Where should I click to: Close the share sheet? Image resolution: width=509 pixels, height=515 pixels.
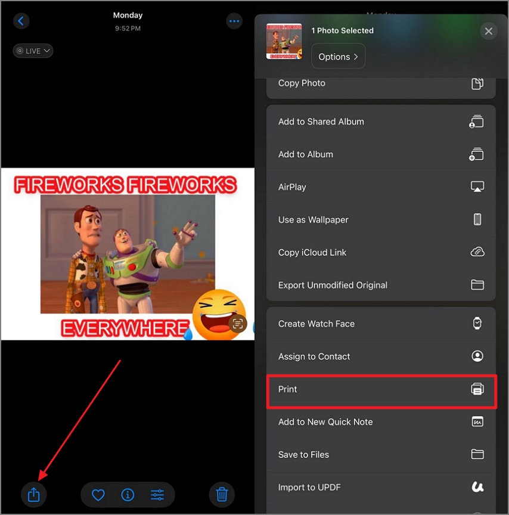(x=489, y=31)
